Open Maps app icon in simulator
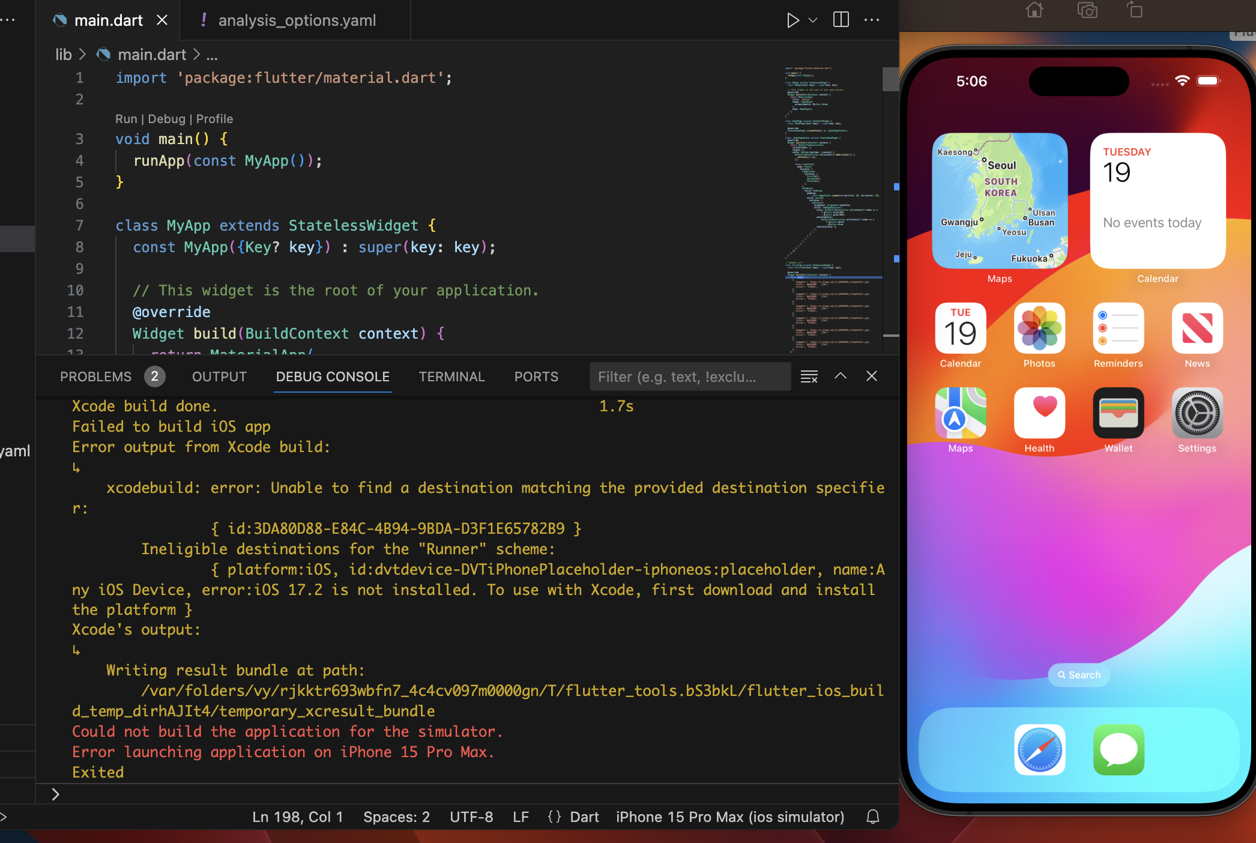1256x843 pixels. [x=960, y=412]
